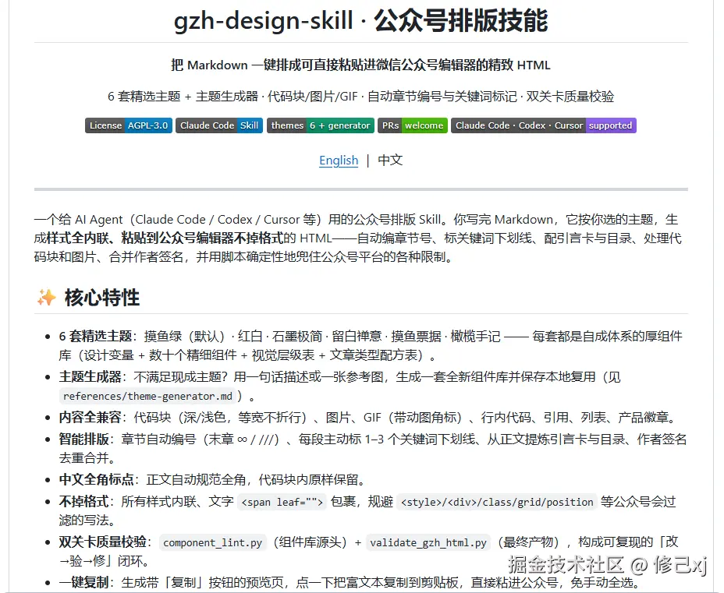724x593 pixels.
Task: Click the validate_gzh_html.py inline code
Action: [x=428, y=542]
